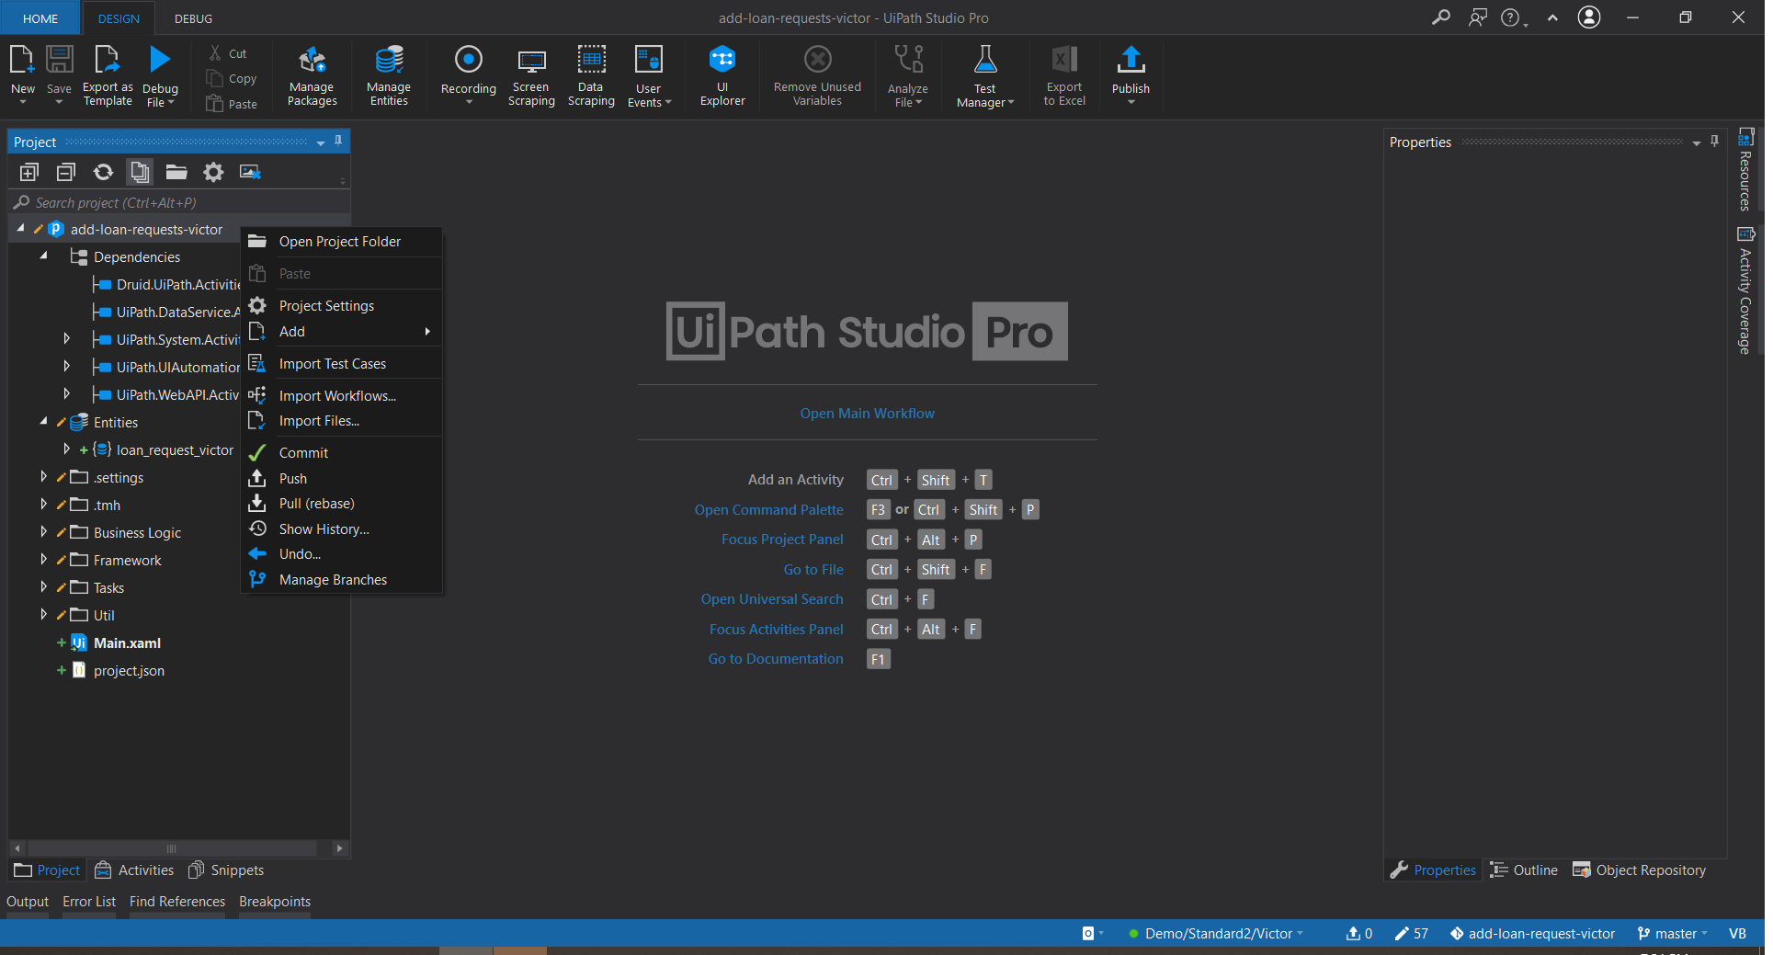Toggle Show All Files in Project panel

click(x=140, y=172)
